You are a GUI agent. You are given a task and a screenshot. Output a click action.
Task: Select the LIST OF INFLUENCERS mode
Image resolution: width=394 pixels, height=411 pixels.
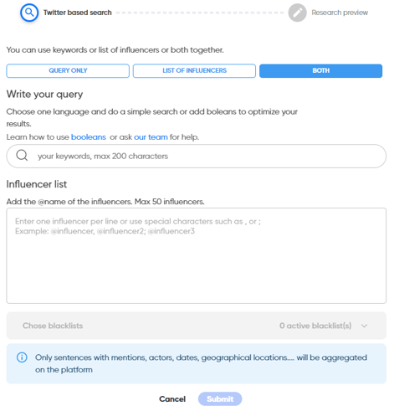coord(194,70)
